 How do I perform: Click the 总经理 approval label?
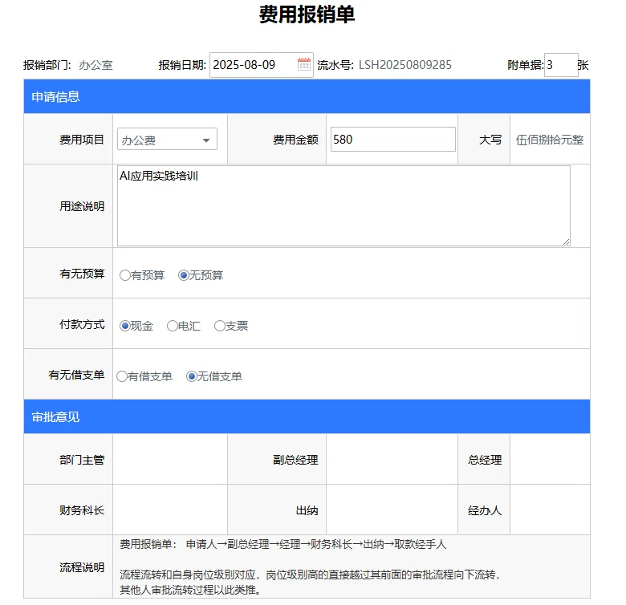click(x=485, y=460)
